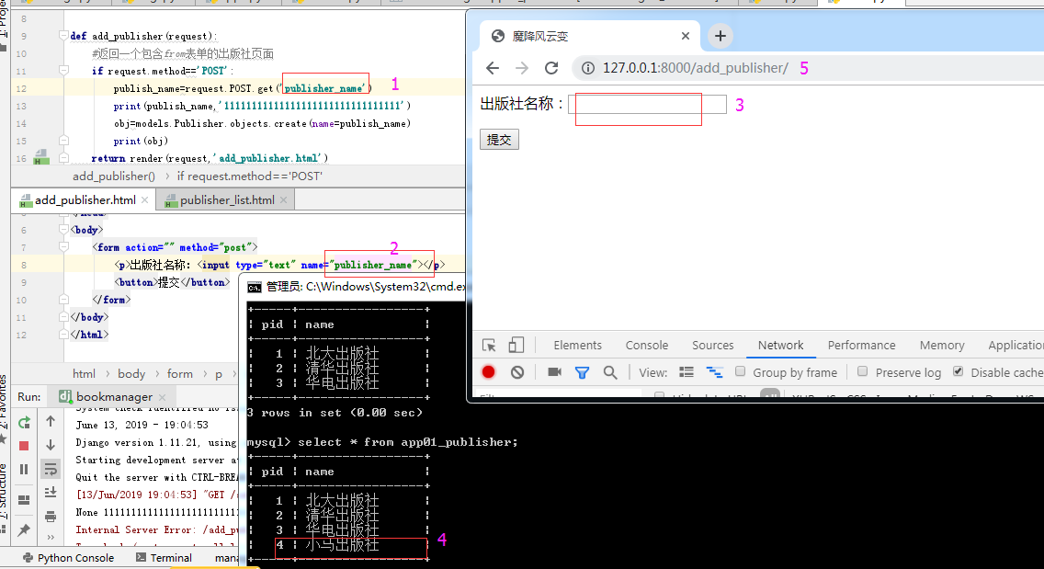Select add_publisher() in the breadcrumb
The width and height of the screenshot is (1044, 569).
pos(114,176)
